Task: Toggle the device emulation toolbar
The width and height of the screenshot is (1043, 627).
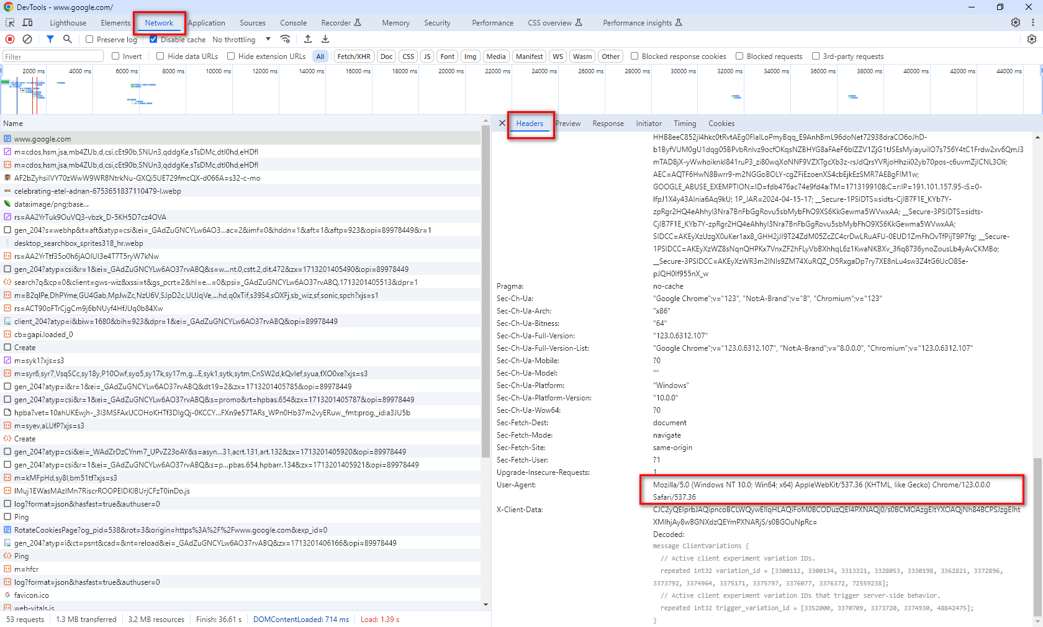Action: pos(27,22)
